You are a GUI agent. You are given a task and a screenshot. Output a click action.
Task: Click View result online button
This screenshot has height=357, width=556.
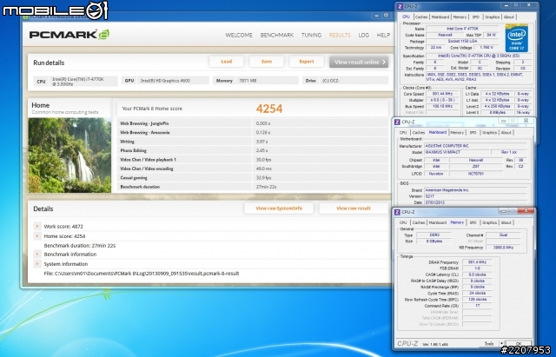click(359, 62)
